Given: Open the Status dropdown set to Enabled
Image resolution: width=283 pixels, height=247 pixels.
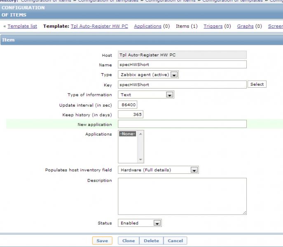Looking at the screenshot, I should coord(140,223).
